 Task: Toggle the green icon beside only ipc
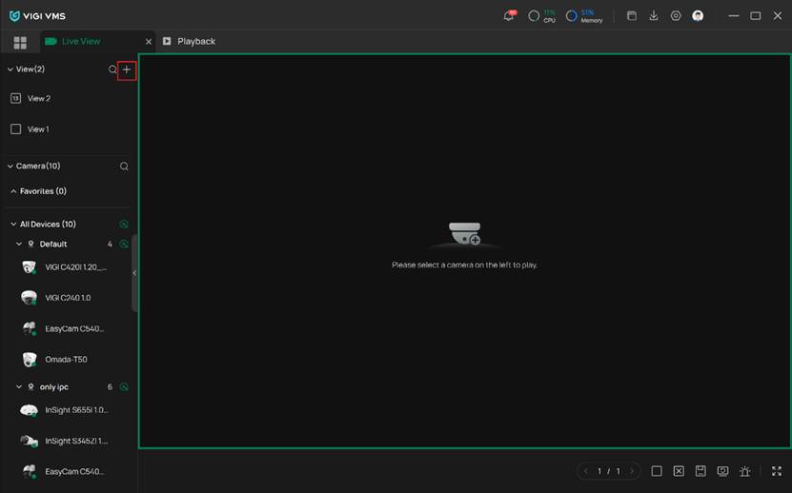tap(124, 387)
